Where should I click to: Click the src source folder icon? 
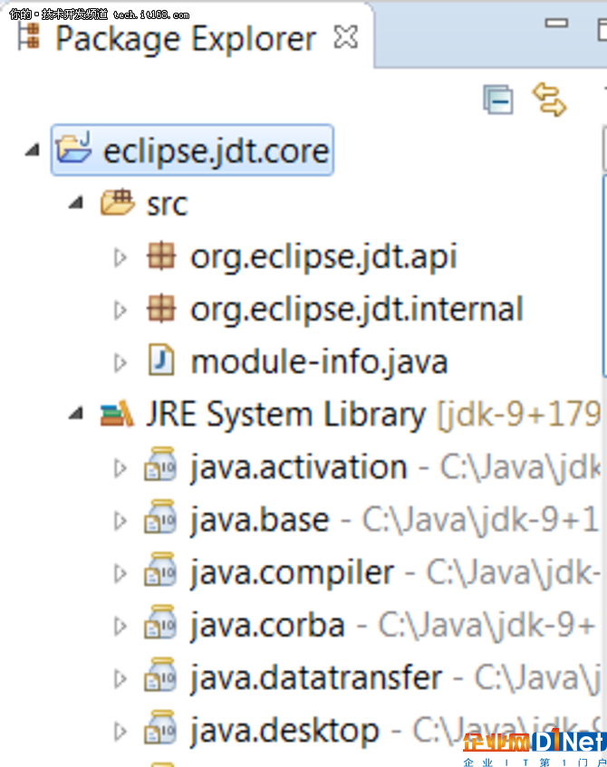118,202
